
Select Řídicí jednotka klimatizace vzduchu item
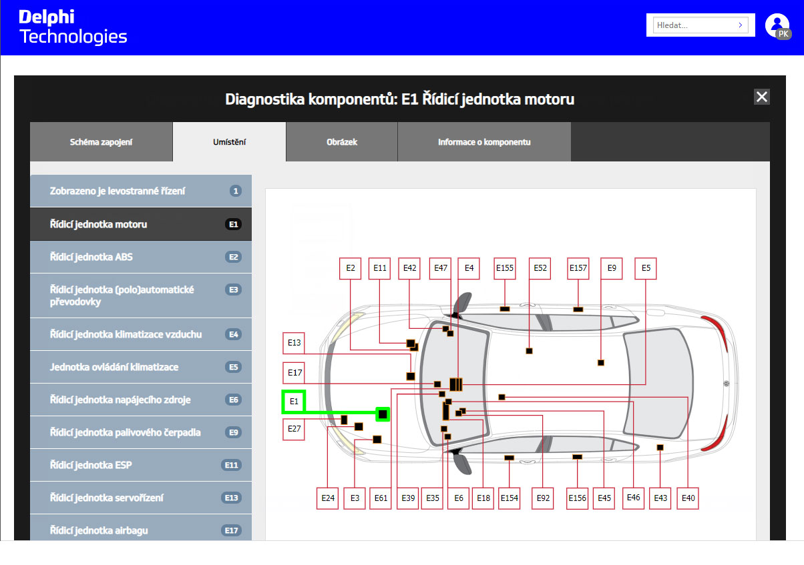point(141,334)
